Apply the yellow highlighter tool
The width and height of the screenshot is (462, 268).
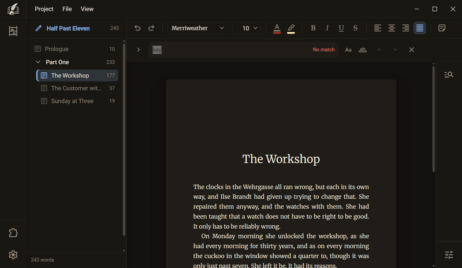coord(291,28)
